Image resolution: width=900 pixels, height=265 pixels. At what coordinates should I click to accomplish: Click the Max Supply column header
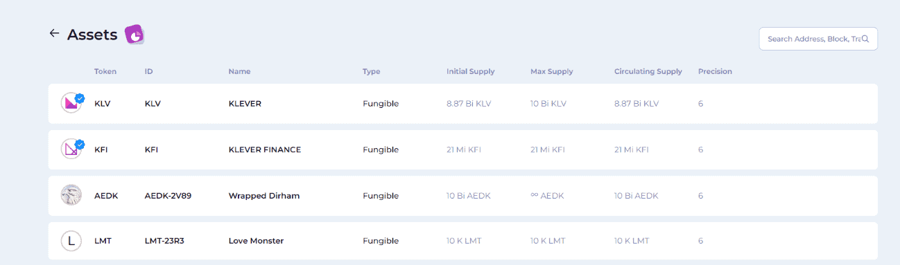pyautogui.click(x=552, y=71)
